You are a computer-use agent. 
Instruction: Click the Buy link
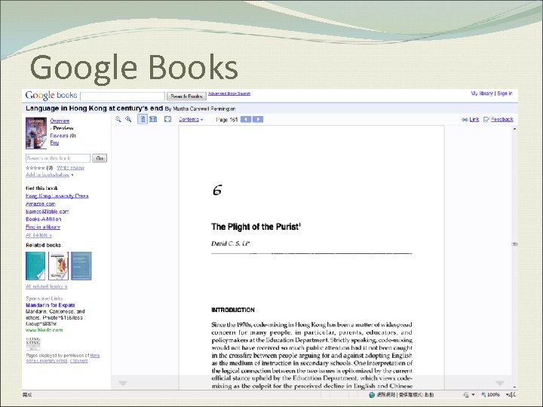[x=54, y=142]
